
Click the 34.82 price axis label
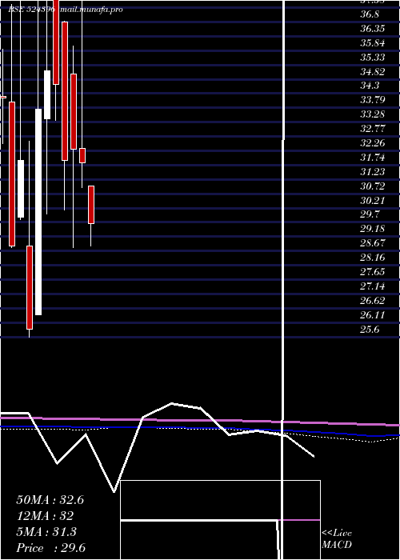tap(373, 71)
